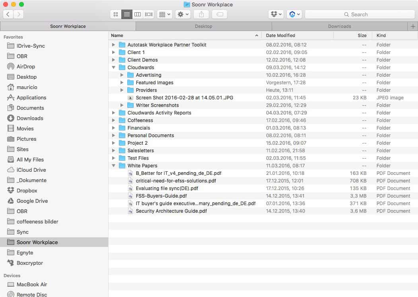Select the Financials folder row

263,128
